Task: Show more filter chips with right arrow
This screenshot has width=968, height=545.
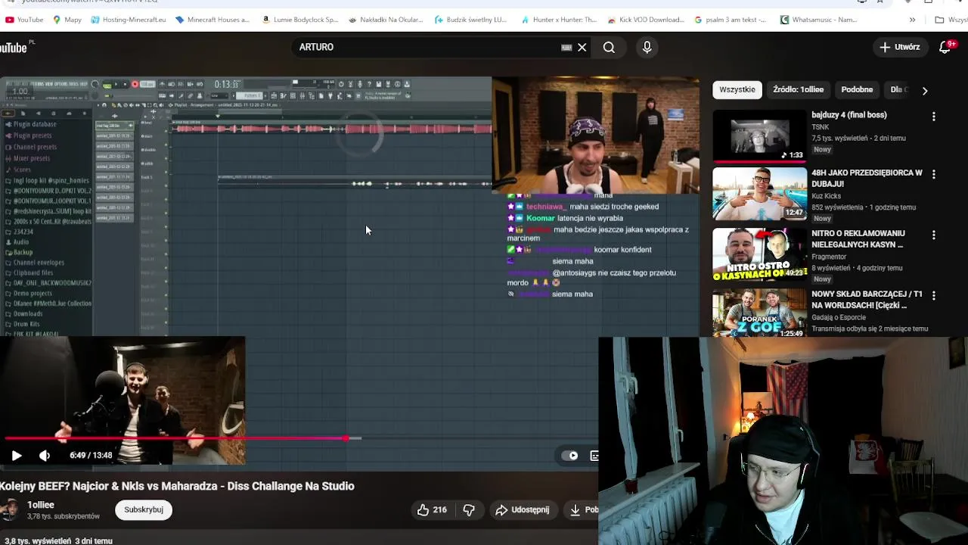Action: 924,90
